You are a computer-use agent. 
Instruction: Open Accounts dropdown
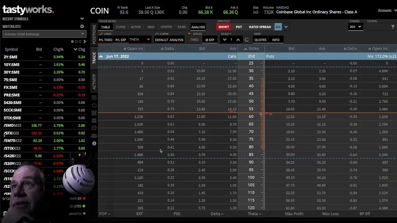(387, 11)
